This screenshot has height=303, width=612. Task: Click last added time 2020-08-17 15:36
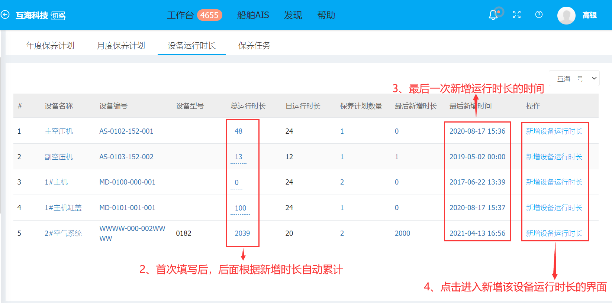(477, 131)
